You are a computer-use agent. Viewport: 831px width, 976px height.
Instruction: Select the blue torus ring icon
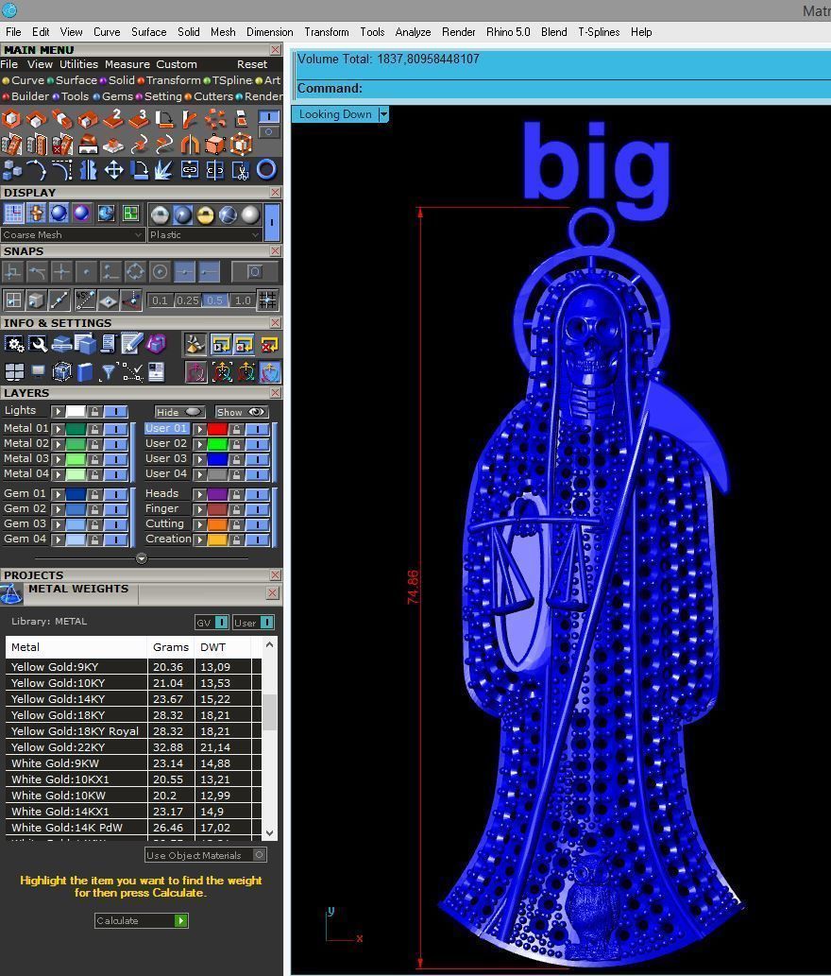pyautogui.click(x=266, y=169)
